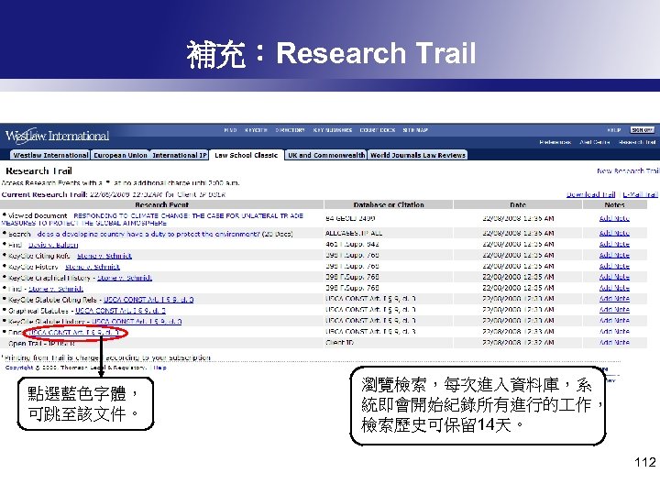The height and width of the screenshot is (495, 660).
Task: Add Note for the Viewed Document row
Action: tap(614, 218)
